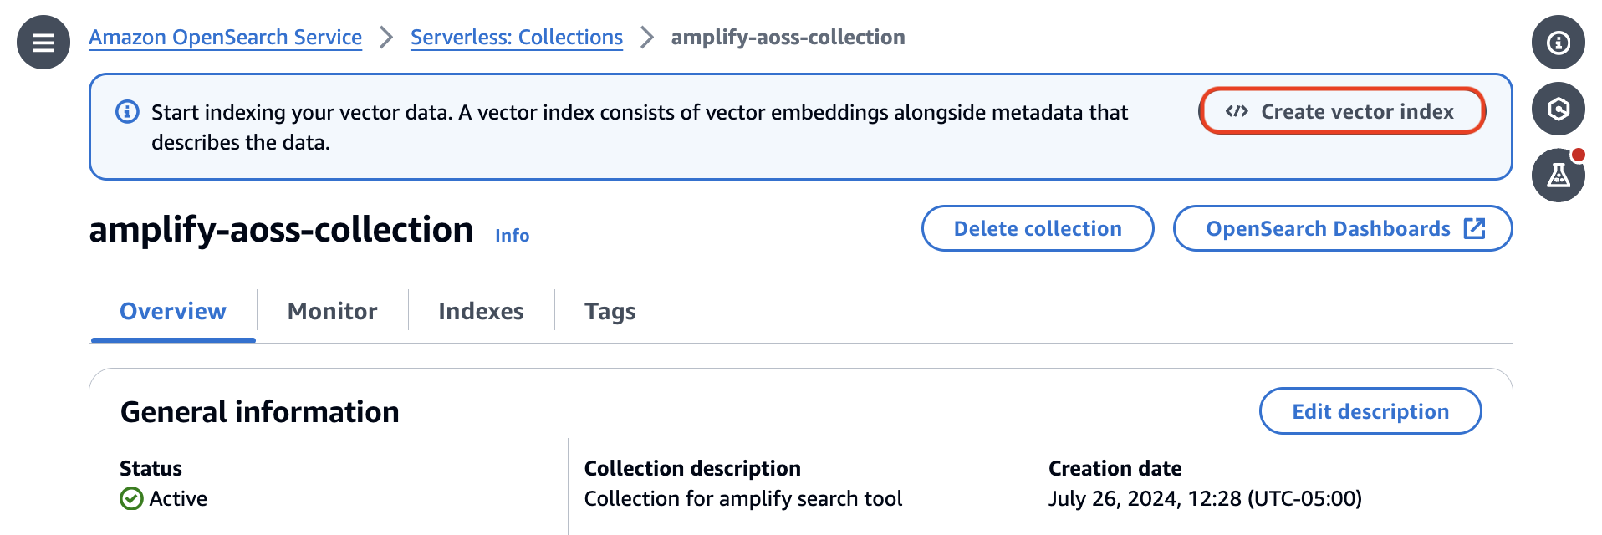Screen dimensions: 1602x535
Task: Open the help info panel
Action: point(1557,42)
